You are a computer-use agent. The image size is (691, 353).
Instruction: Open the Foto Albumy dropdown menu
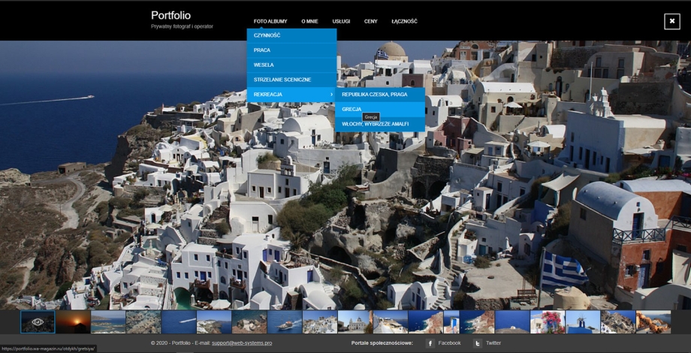click(270, 22)
